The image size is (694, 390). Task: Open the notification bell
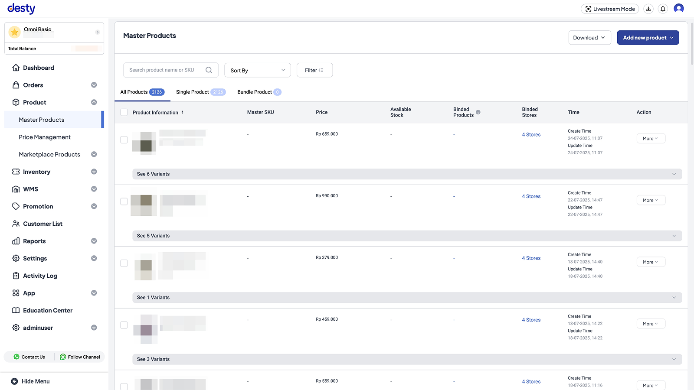click(x=662, y=9)
